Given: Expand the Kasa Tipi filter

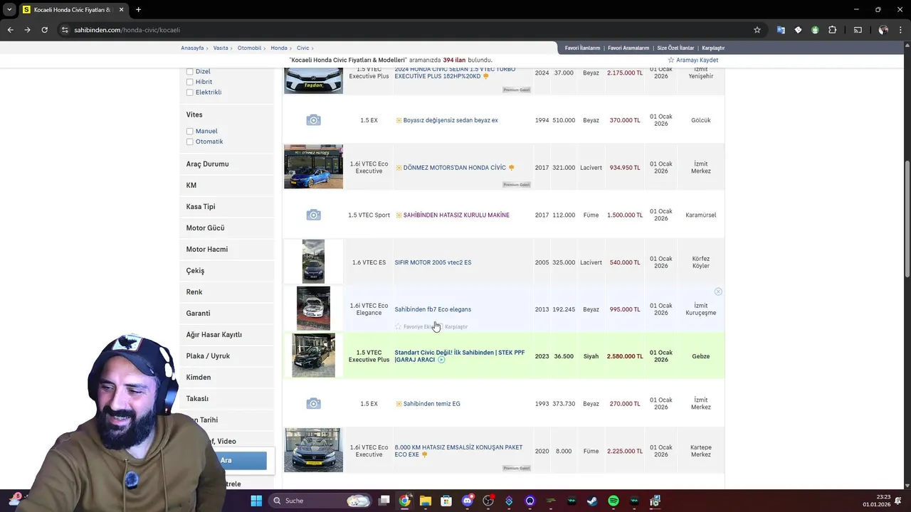Looking at the screenshot, I should (x=226, y=207).
